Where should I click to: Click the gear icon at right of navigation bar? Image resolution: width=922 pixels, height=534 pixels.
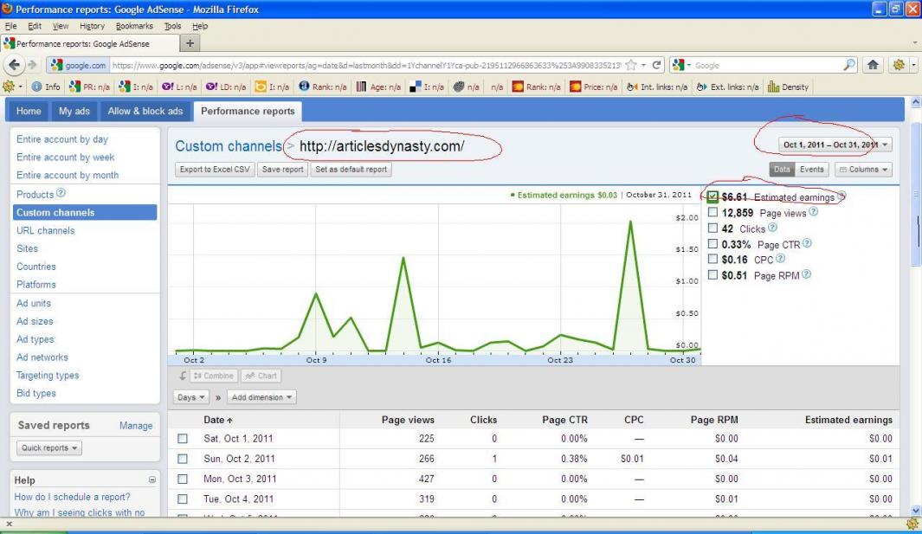click(899, 65)
